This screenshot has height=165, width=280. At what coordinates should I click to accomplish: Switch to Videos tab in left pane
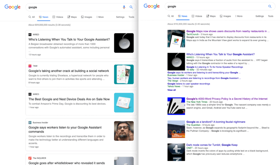tap(58, 17)
